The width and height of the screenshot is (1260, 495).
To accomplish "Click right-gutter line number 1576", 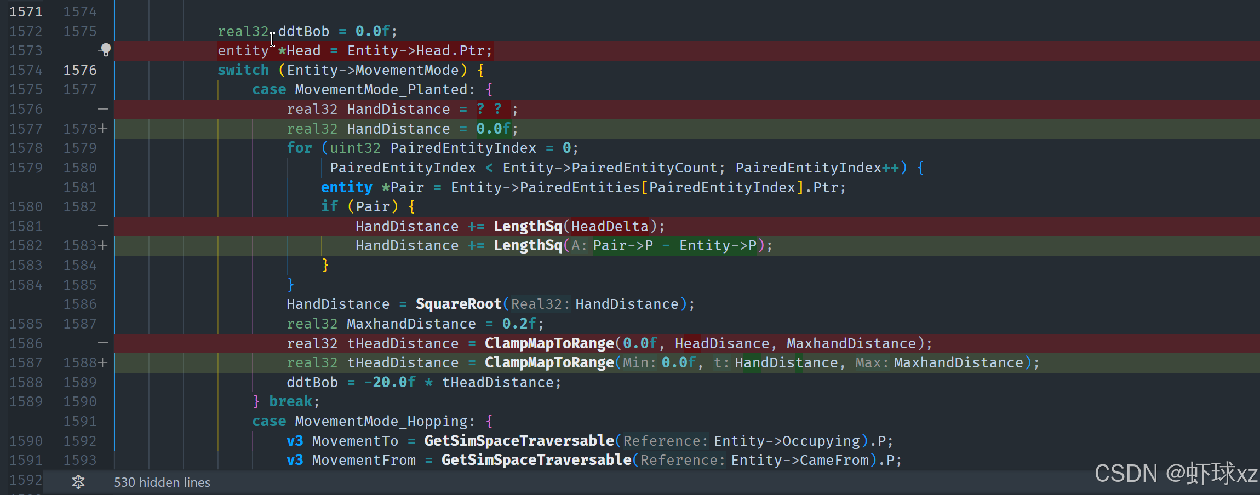I will (x=80, y=70).
